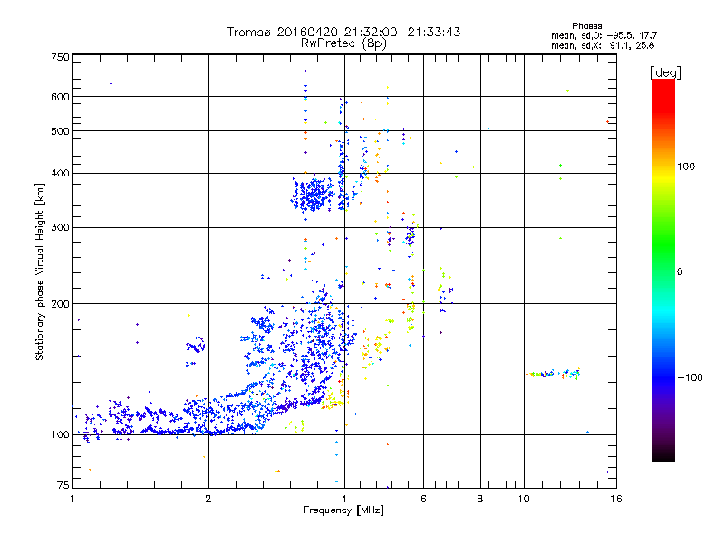Click the y-axis tick label '300'

60,227
